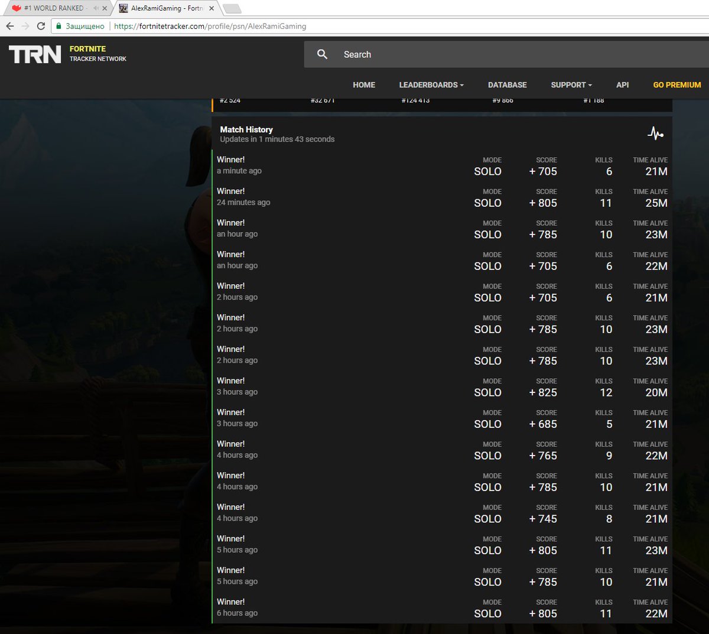The width and height of the screenshot is (709, 634).
Task: Select the '6 hours ago' match entry
Action: (x=442, y=608)
